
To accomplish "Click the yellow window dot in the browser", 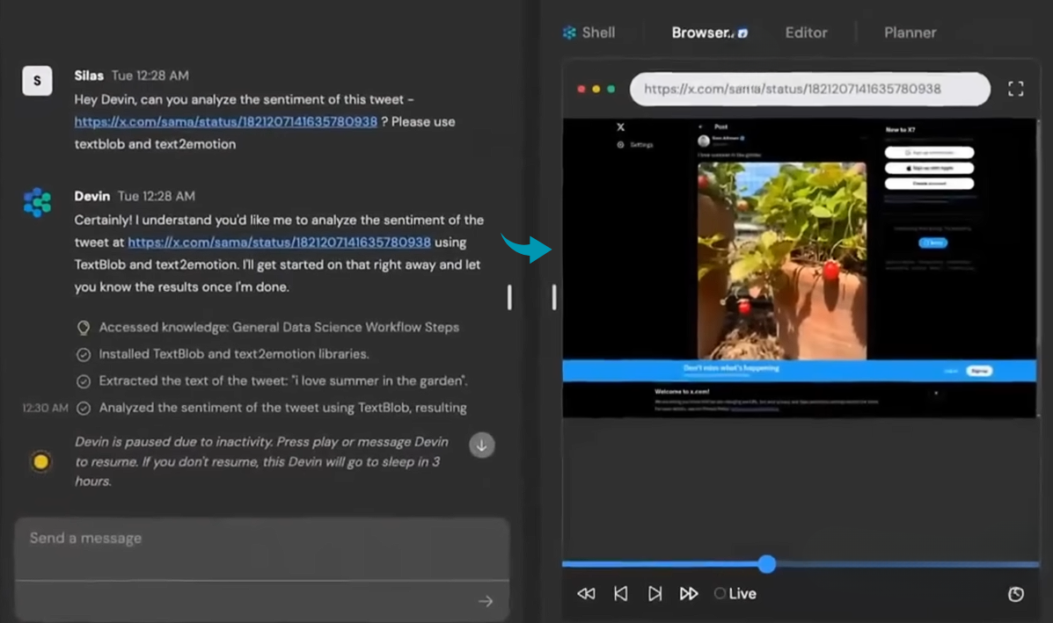I will coord(596,89).
